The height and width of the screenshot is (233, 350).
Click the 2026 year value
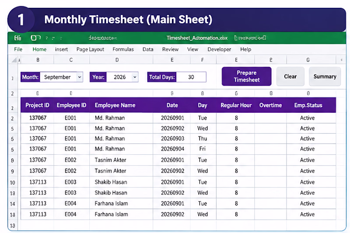tap(119, 77)
